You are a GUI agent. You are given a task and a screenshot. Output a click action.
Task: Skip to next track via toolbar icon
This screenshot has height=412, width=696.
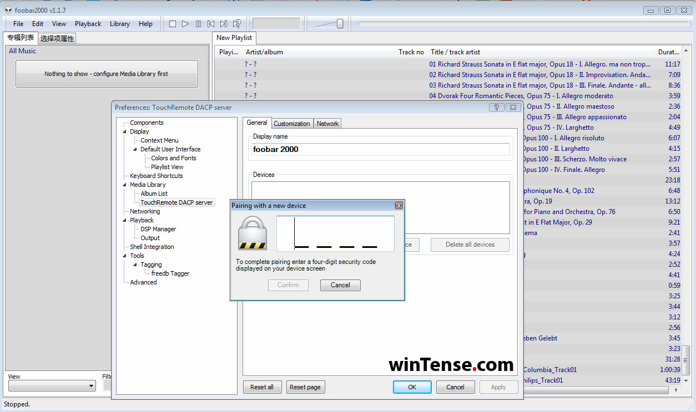224,24
